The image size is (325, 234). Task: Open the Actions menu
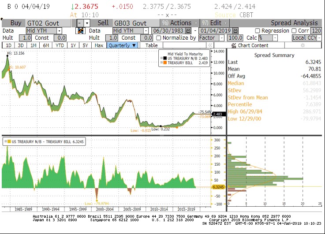[177, 23]
